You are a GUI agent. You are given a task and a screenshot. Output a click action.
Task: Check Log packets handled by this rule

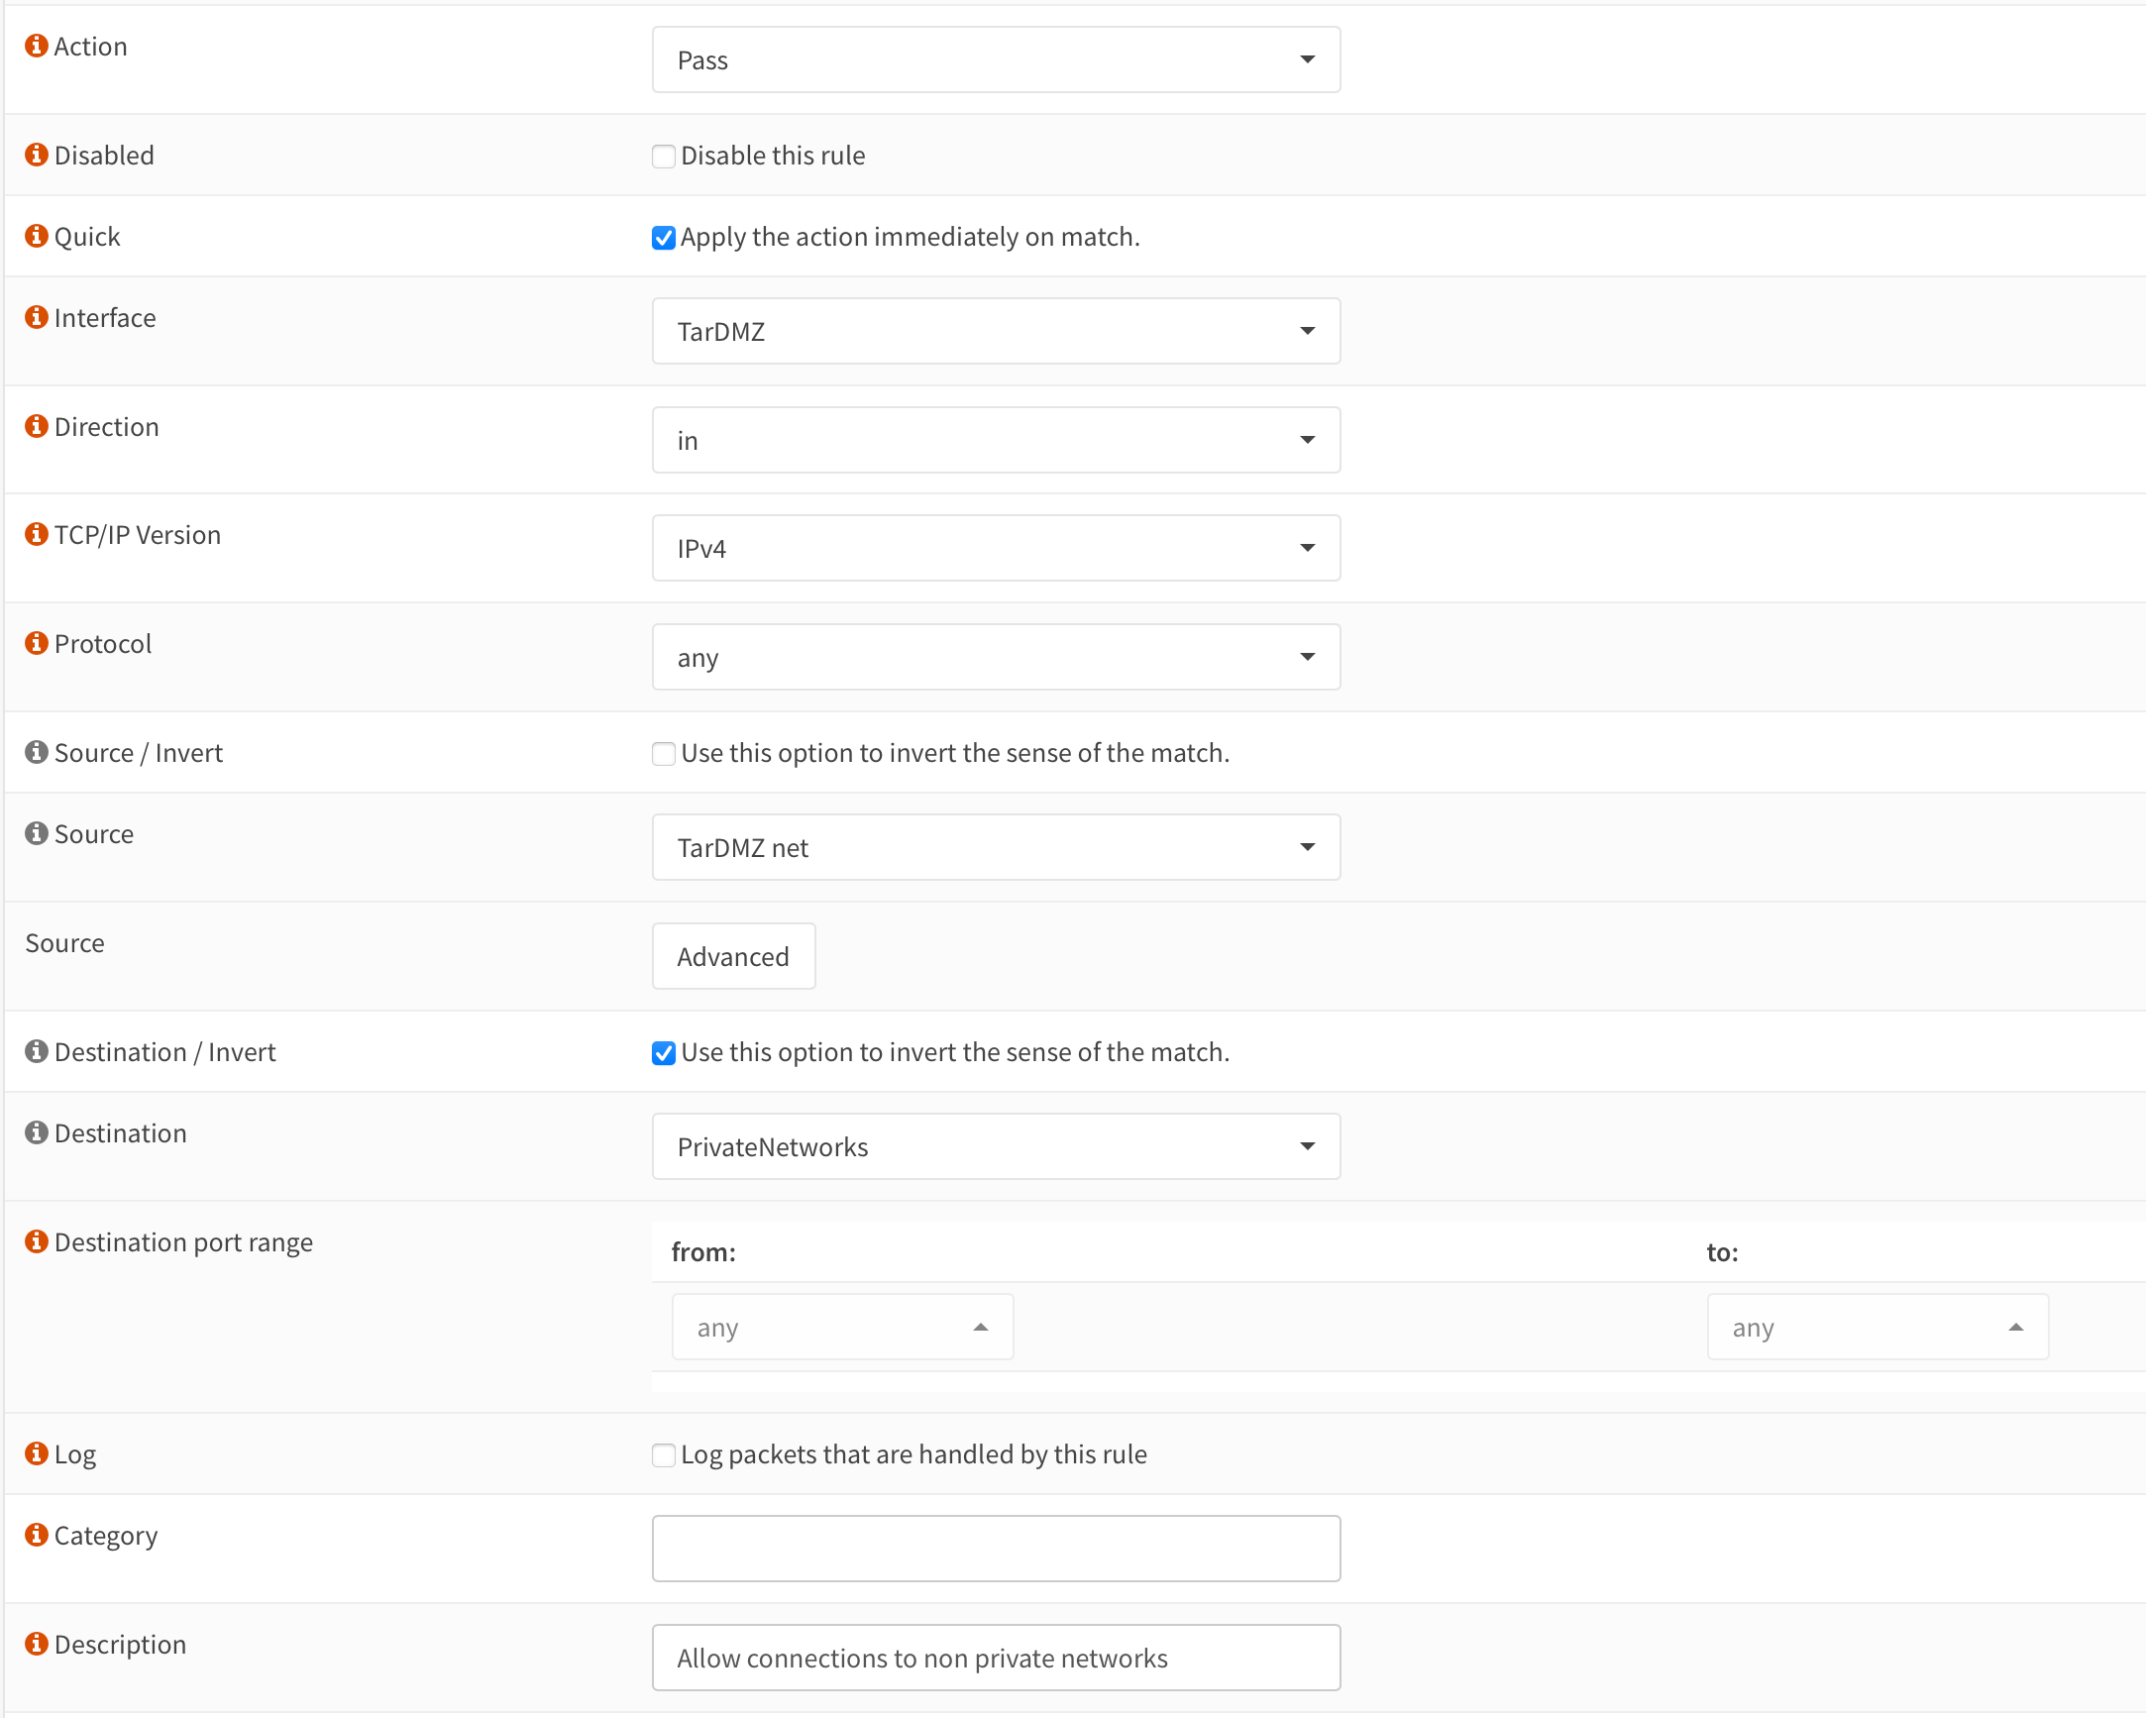[663, 1455]
